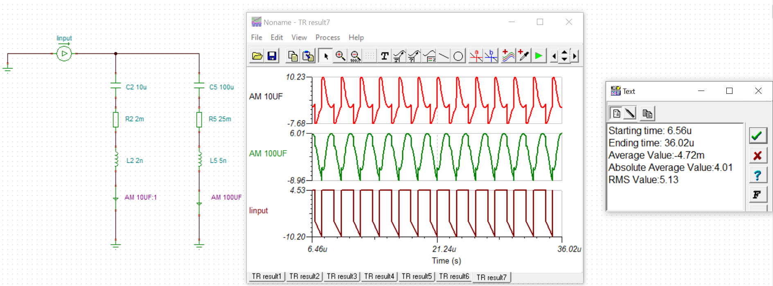Open the Process menu
This screenshot has width=773, height=286.
point(327,38)
